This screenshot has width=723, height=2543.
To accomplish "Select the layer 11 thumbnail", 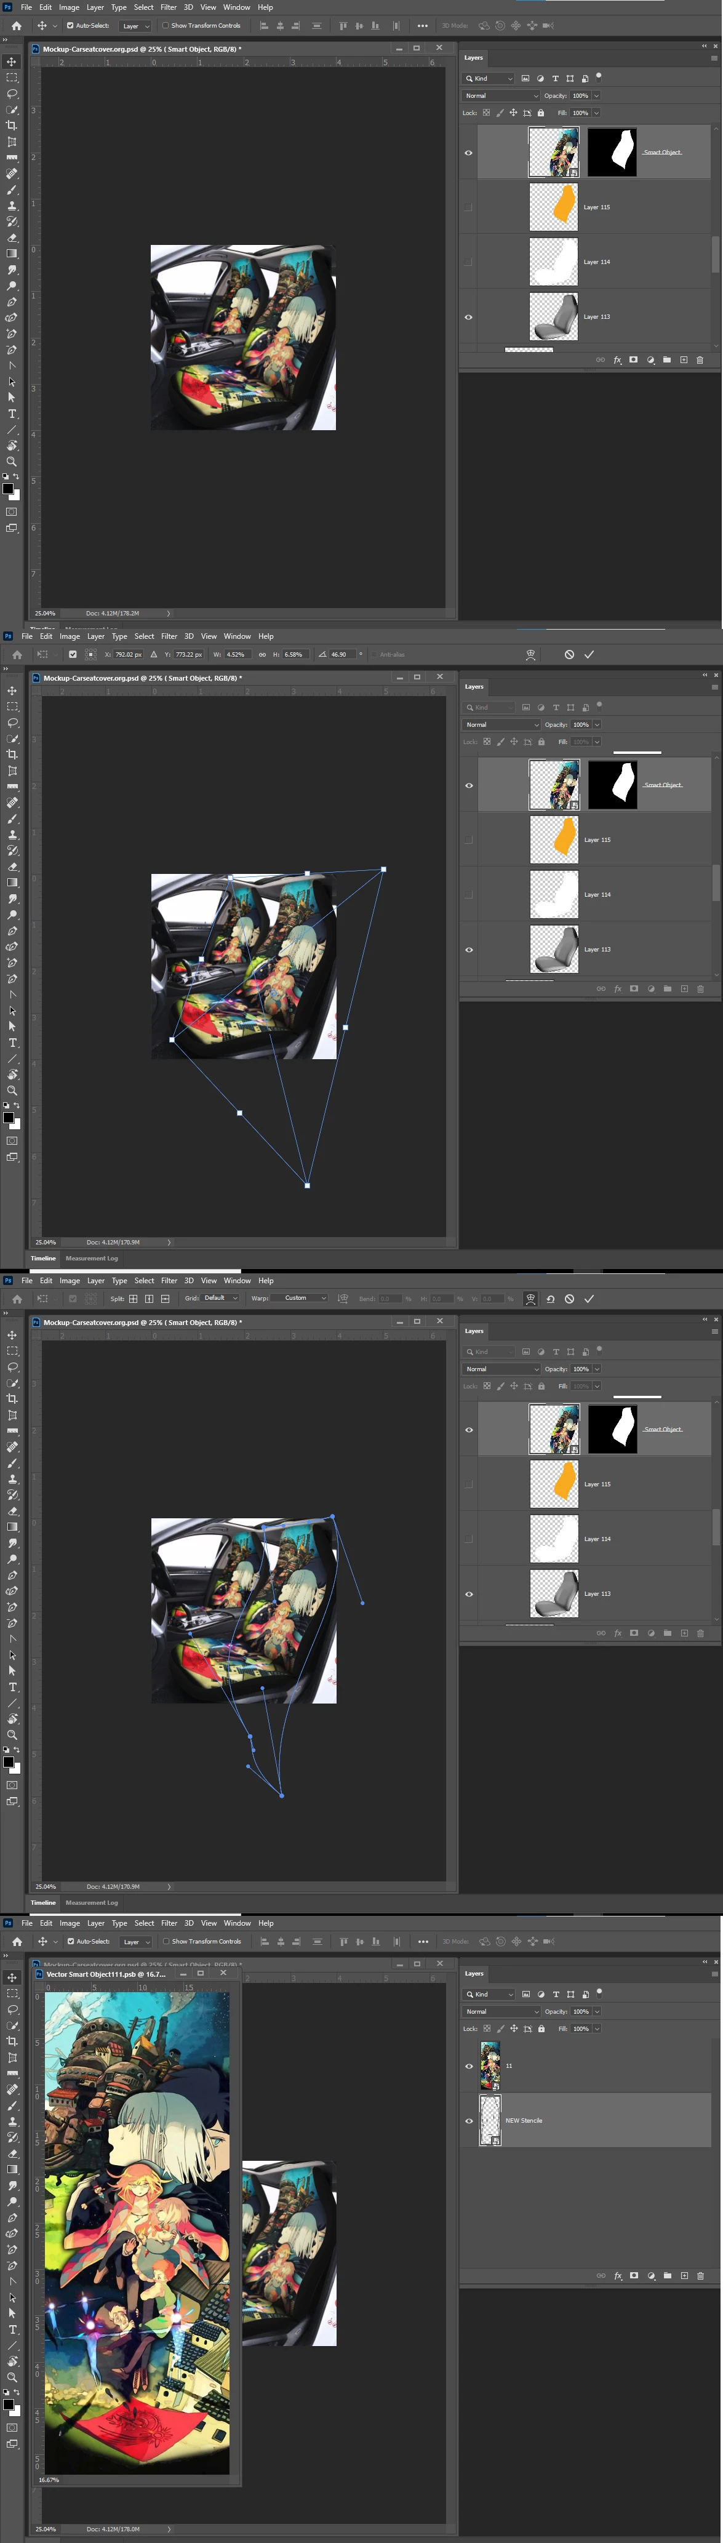I will 490,2065.
